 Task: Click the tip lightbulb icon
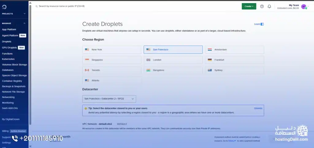[x=85, y=108]
